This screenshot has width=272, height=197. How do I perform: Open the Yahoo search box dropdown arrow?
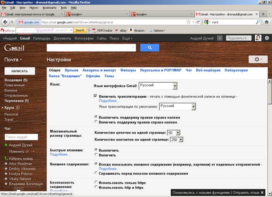[x=71, y=30]
